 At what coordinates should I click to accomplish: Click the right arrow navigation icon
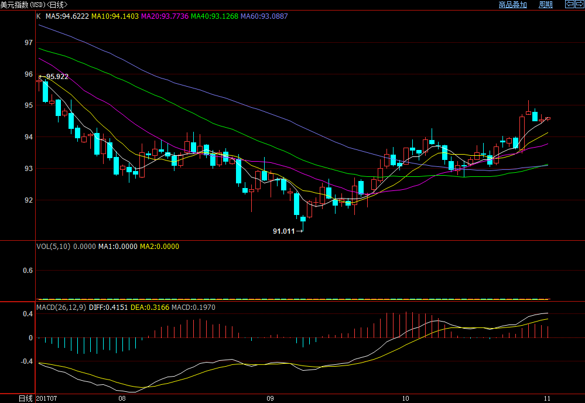pyautogui.click(x=580, y=5)
